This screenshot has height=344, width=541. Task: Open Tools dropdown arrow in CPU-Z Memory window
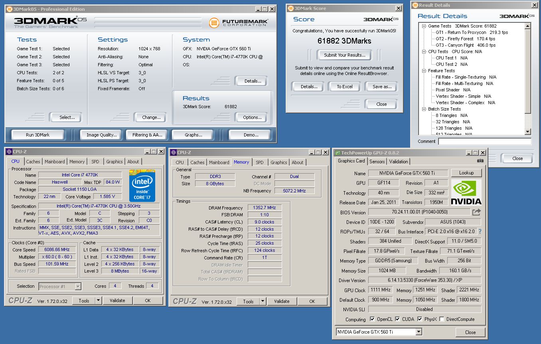click(x=263, y=302)
